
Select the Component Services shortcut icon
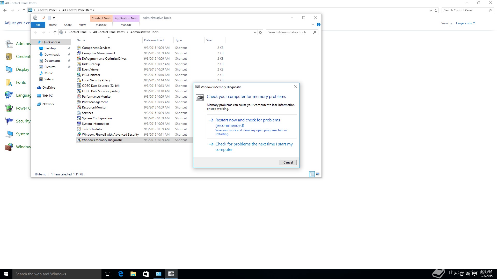pyautogui.click(x=79, y=48)
